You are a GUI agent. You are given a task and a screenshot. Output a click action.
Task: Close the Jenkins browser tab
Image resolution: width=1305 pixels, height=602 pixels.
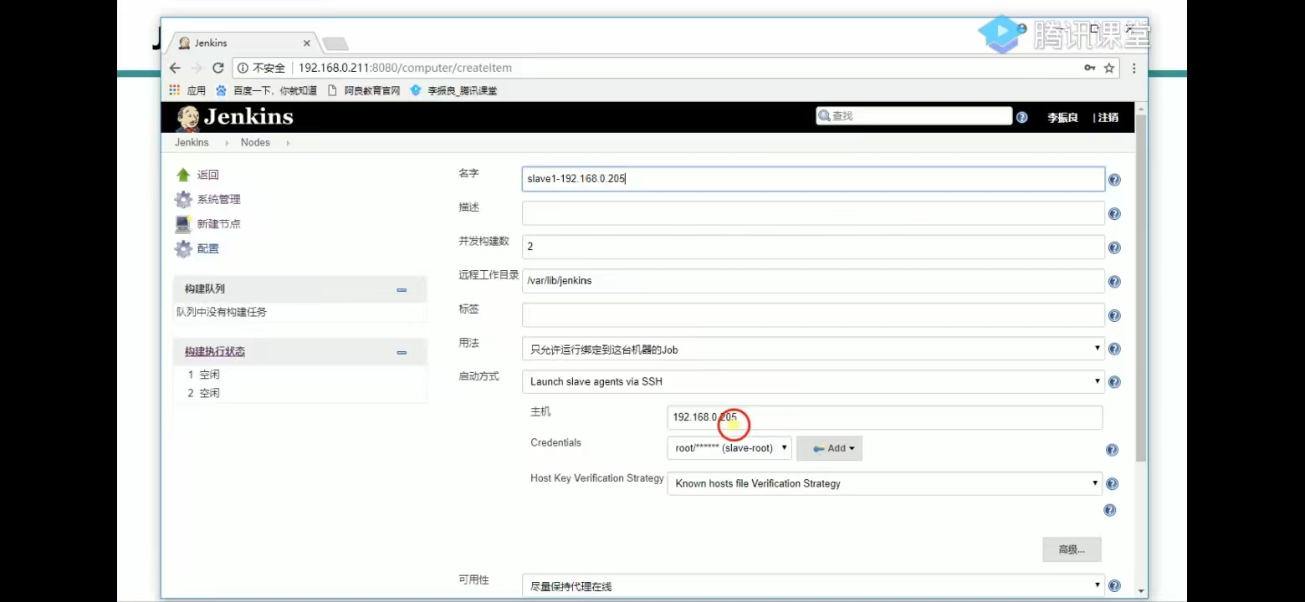coord(307,43)
